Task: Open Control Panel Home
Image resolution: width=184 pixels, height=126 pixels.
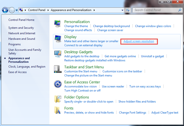Action: [x=21, y=20]
